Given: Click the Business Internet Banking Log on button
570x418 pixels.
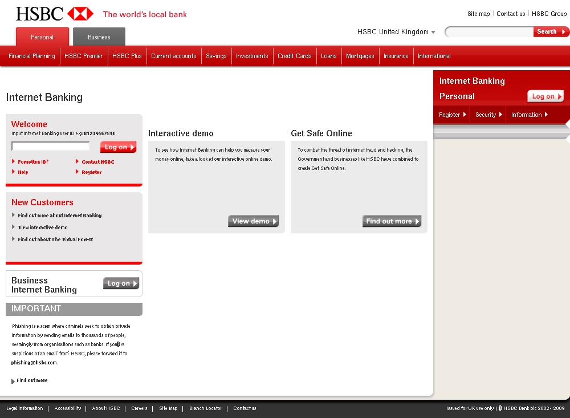Looking at the screenshot, I should pyautogui.click(x=121, y=283).
